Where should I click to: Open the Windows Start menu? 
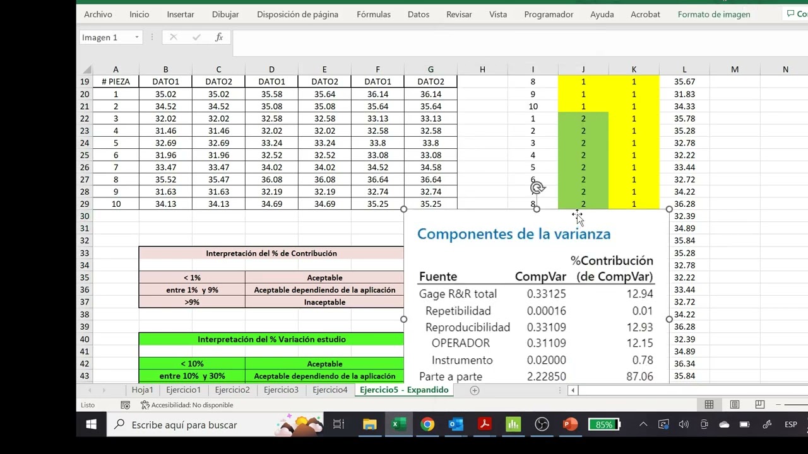[x=91, y=424]
